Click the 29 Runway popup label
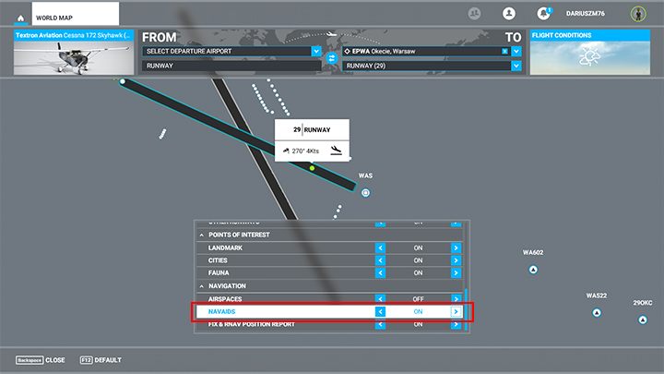664x374 pixels. 312,130
